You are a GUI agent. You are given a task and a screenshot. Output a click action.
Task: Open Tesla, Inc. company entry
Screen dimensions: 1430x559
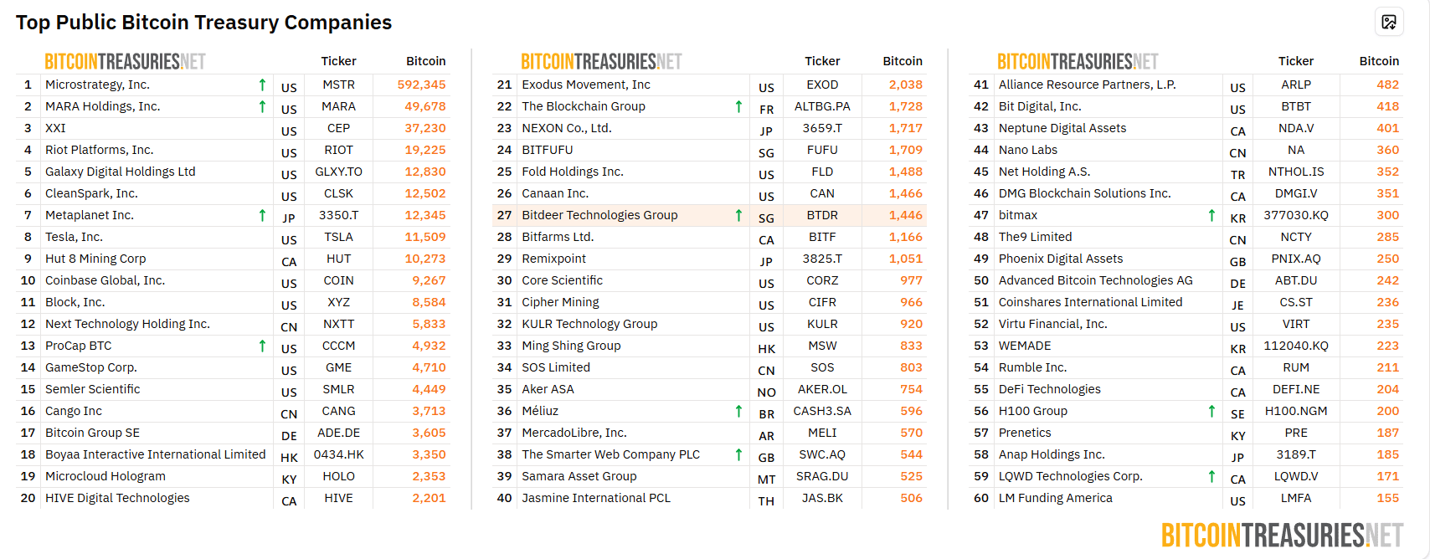point(75,237)
